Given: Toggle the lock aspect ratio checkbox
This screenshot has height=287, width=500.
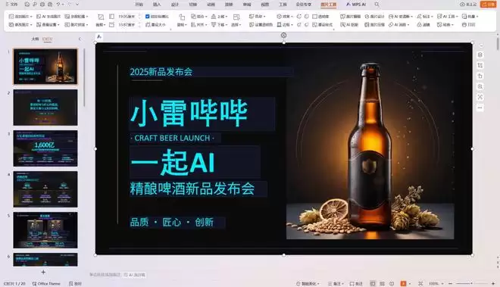Looking at the screenshot, I should (x=147, y=16).
